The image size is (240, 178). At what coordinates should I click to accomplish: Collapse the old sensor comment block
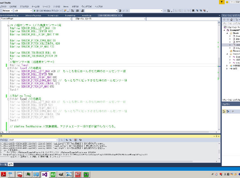click(x=9, y=25)
